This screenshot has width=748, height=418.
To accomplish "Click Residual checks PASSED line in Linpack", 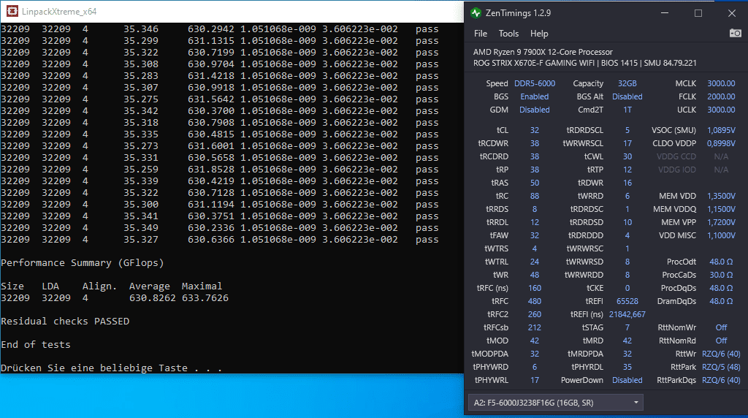I will pos(65,321).
